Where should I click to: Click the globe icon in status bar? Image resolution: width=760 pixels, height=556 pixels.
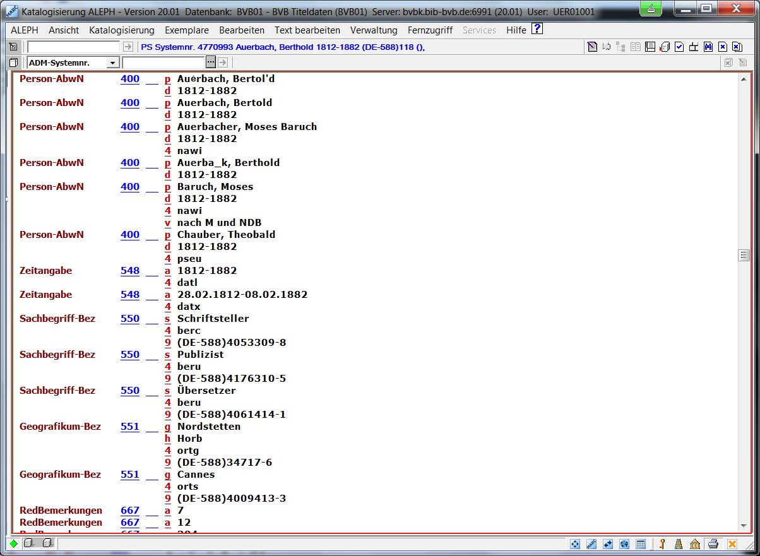click(x=624, y=544)
